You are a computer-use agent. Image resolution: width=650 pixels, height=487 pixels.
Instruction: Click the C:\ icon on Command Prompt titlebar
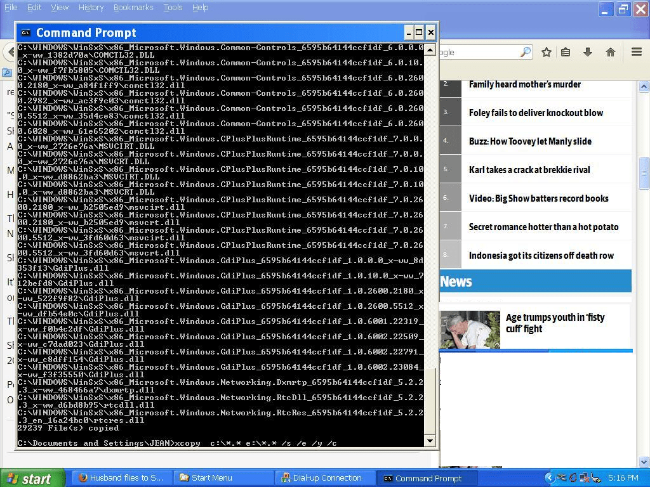coord(26,32)
